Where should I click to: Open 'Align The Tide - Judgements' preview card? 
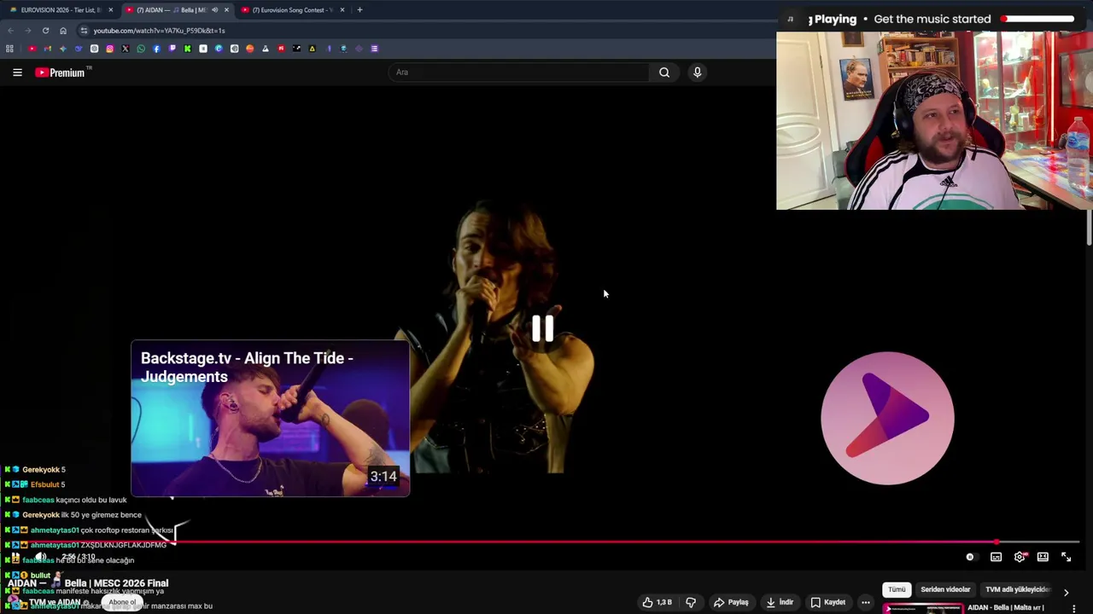coord(270,419)
